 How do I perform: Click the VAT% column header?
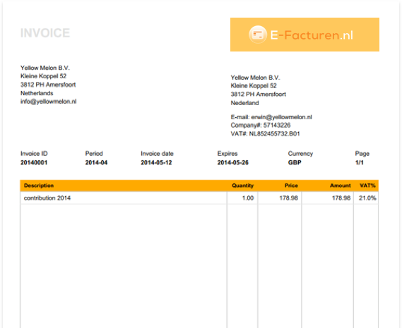coord(367,186)
